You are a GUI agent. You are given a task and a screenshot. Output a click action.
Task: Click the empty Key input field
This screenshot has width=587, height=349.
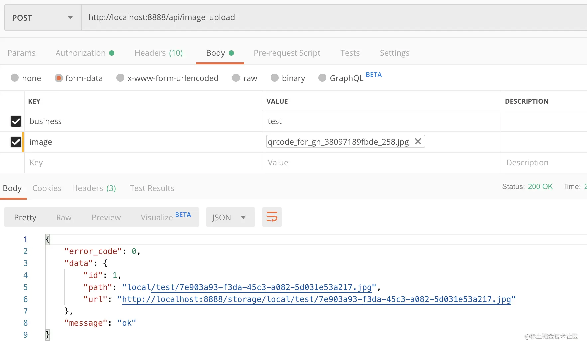coord(143,163)
